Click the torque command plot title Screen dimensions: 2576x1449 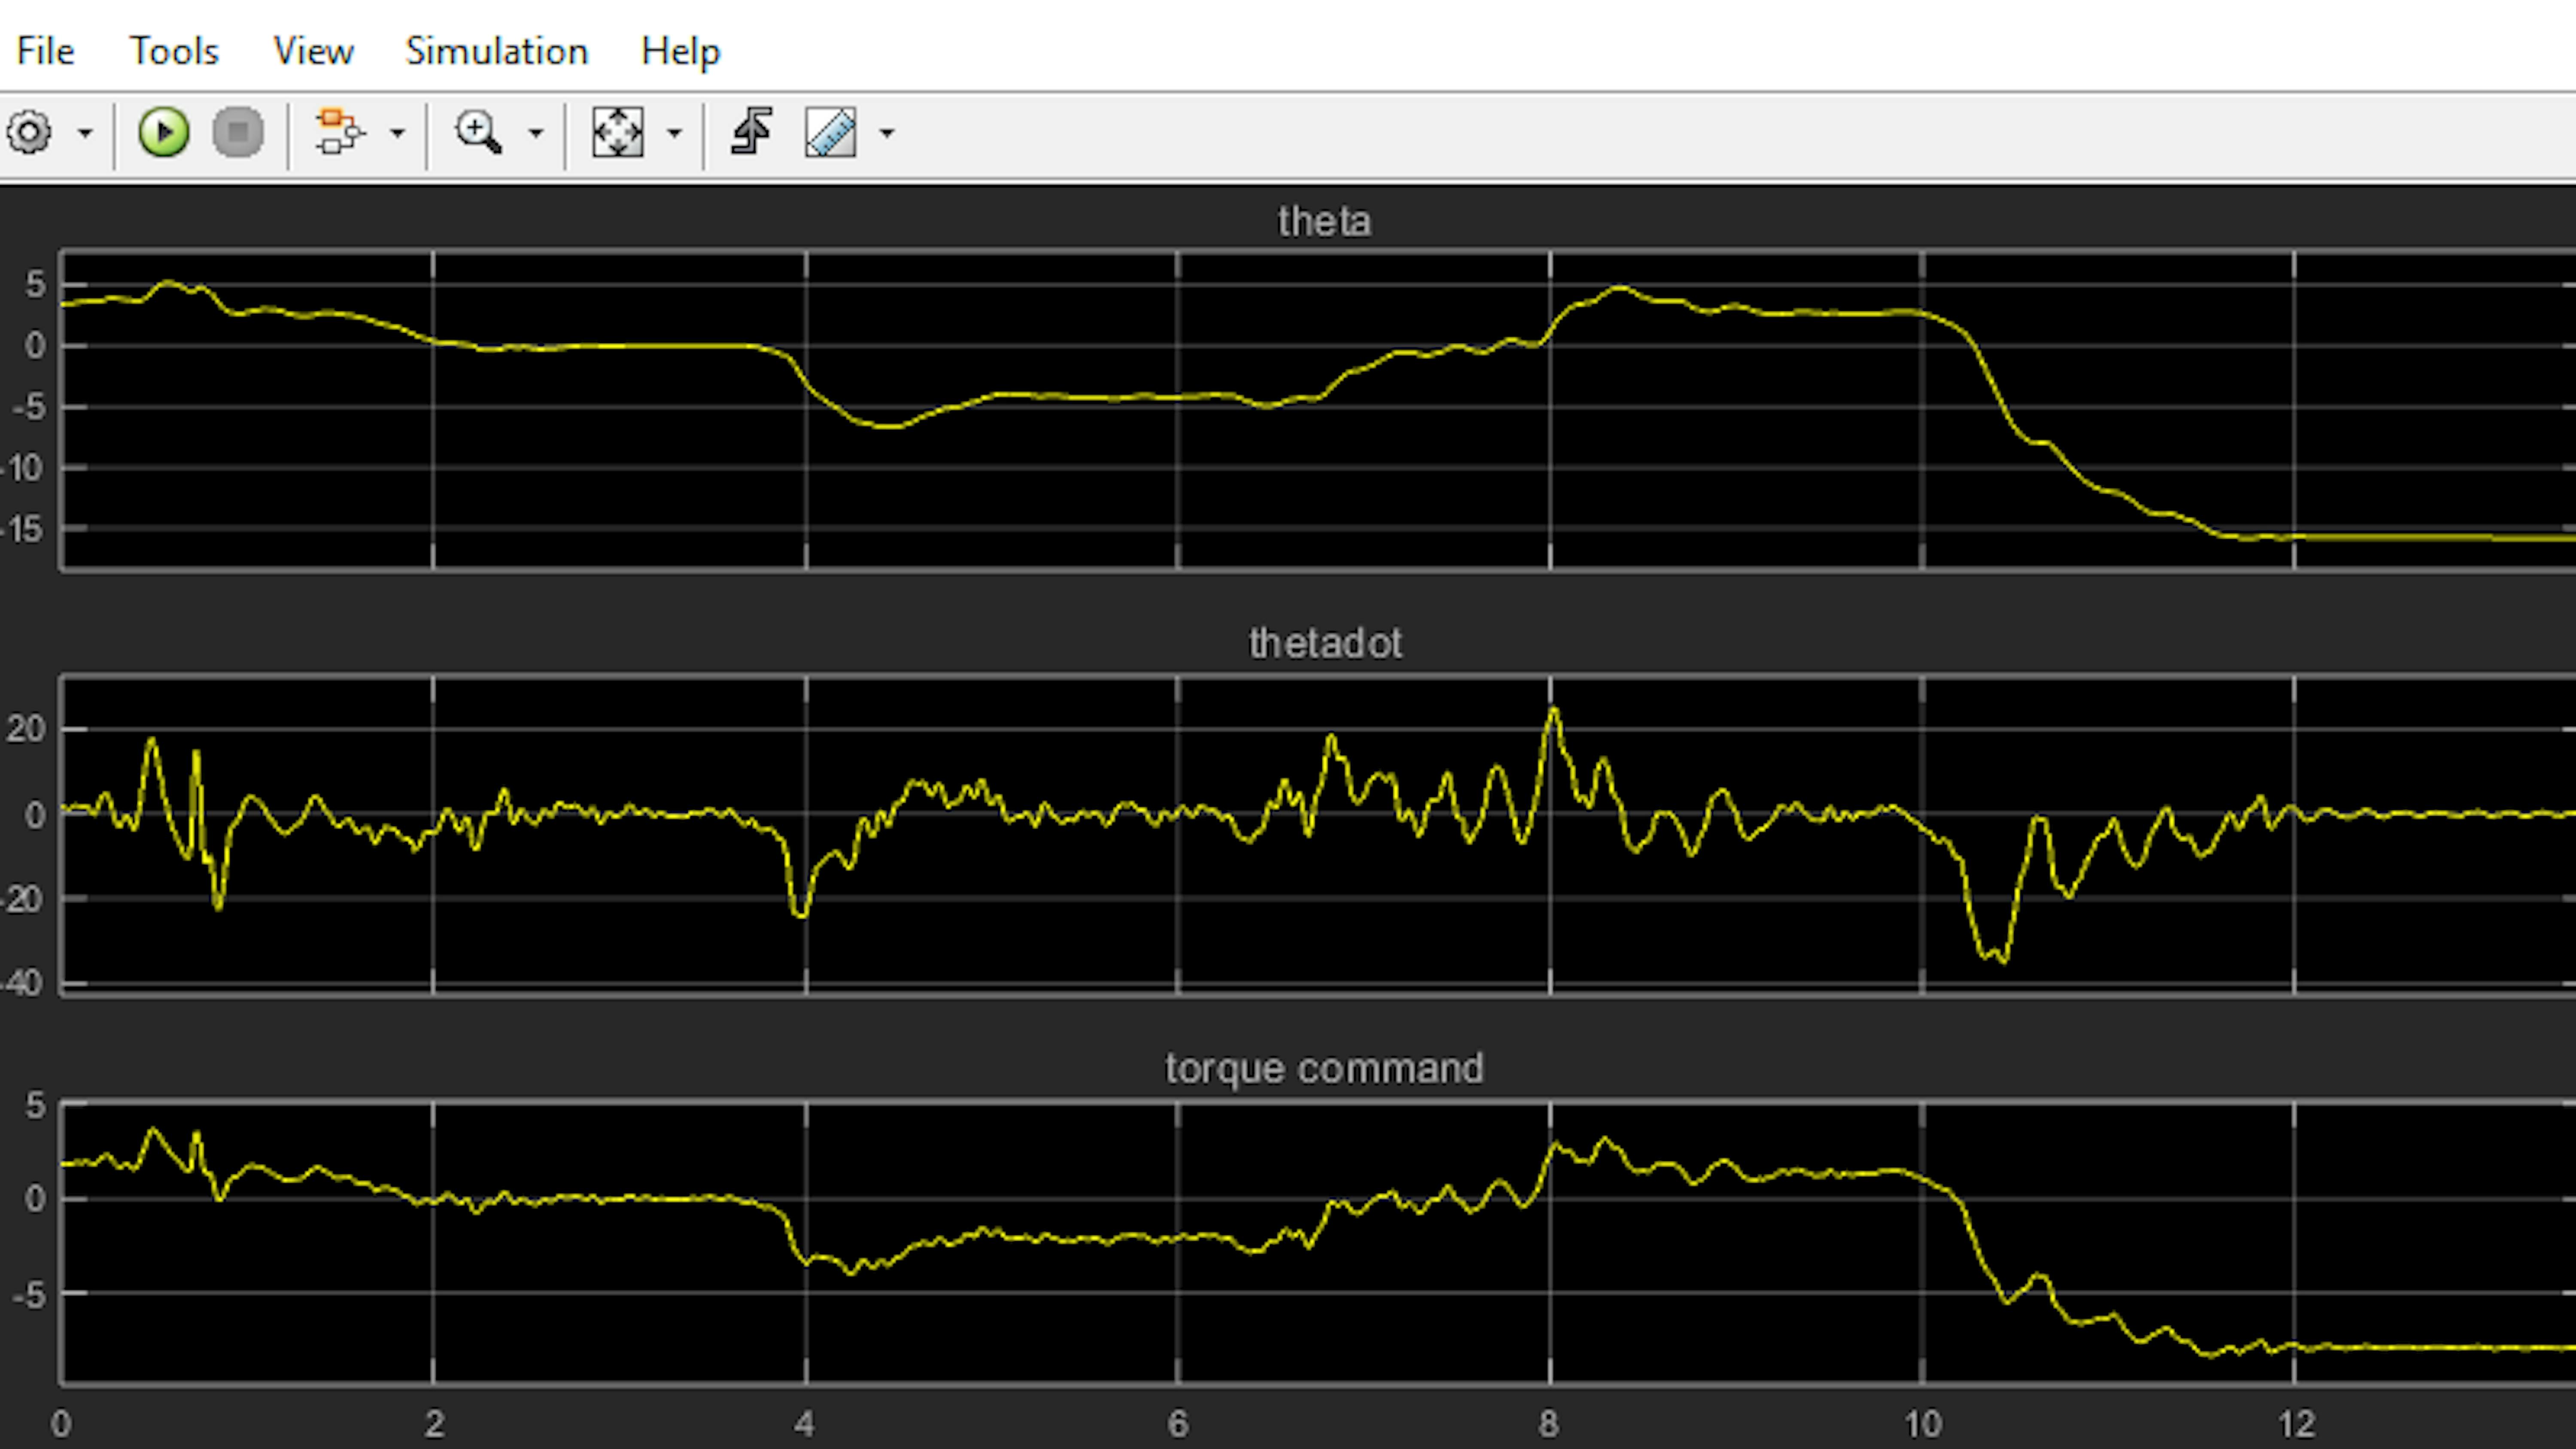pyautogui.click(x=1324, y=1069)
